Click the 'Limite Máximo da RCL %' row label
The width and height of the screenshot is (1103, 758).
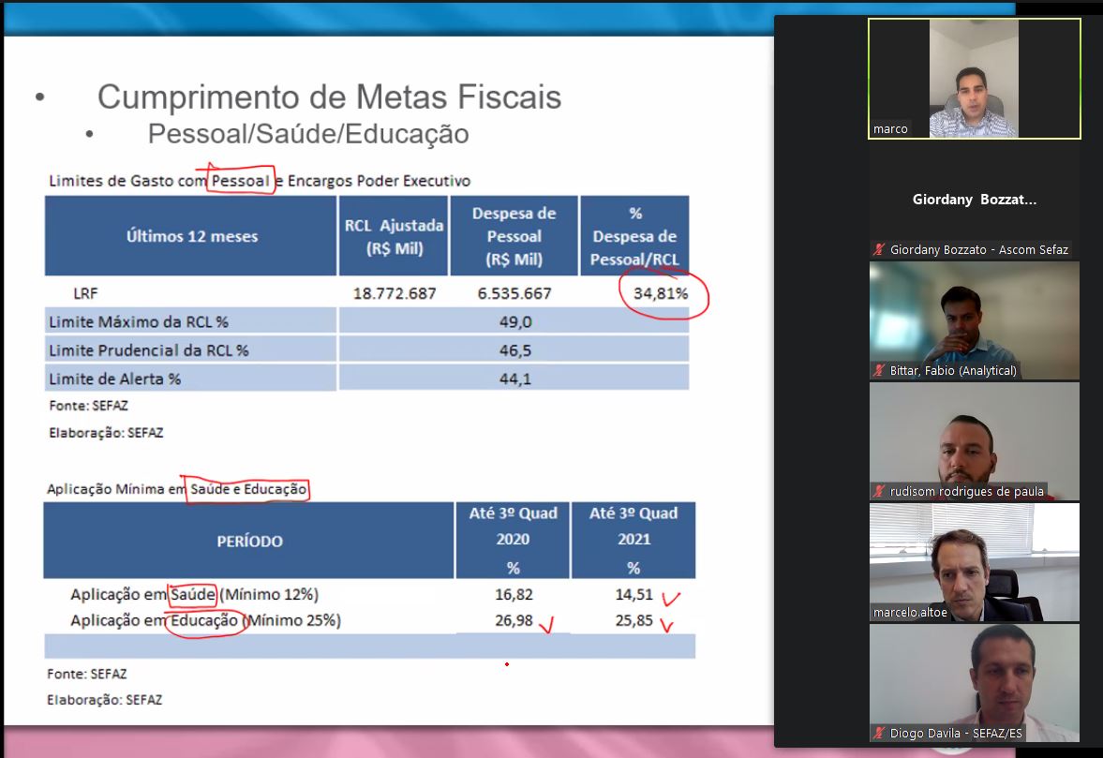[139, 322]
